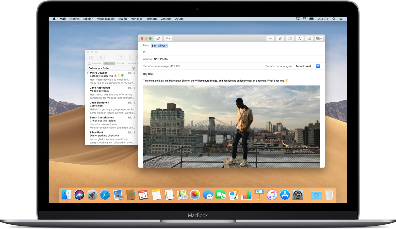Open the Formato menu
Screen dimensions: 396x229
click(151, 19)
